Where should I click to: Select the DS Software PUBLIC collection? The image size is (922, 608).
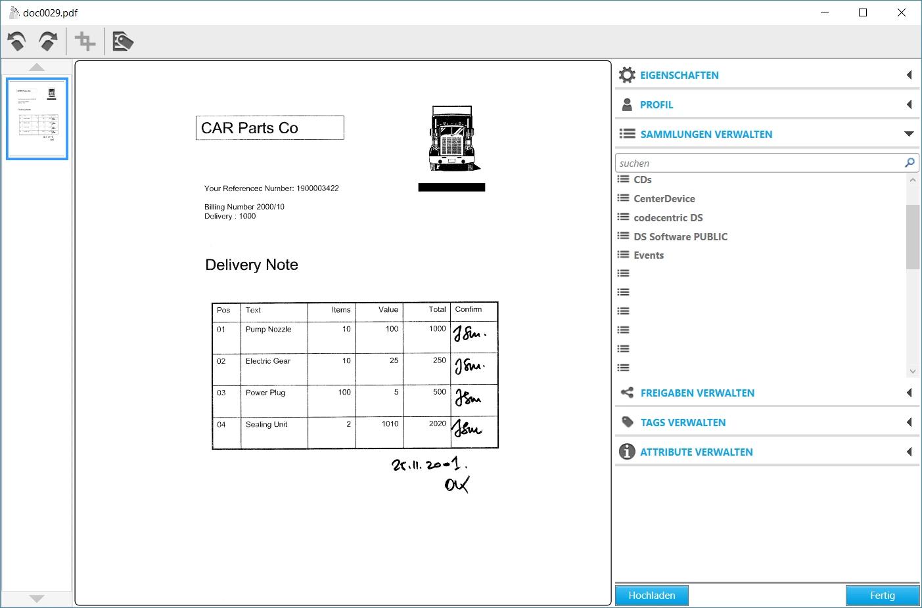click(x=680, y=236)
